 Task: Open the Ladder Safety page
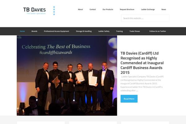pyautogui.click(x=104, y=31)
